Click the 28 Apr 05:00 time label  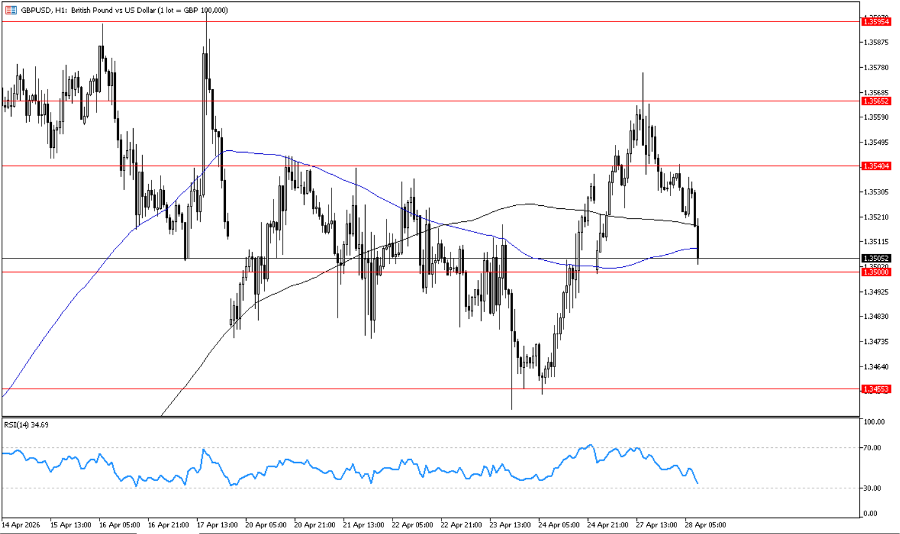tap(705, 525)
